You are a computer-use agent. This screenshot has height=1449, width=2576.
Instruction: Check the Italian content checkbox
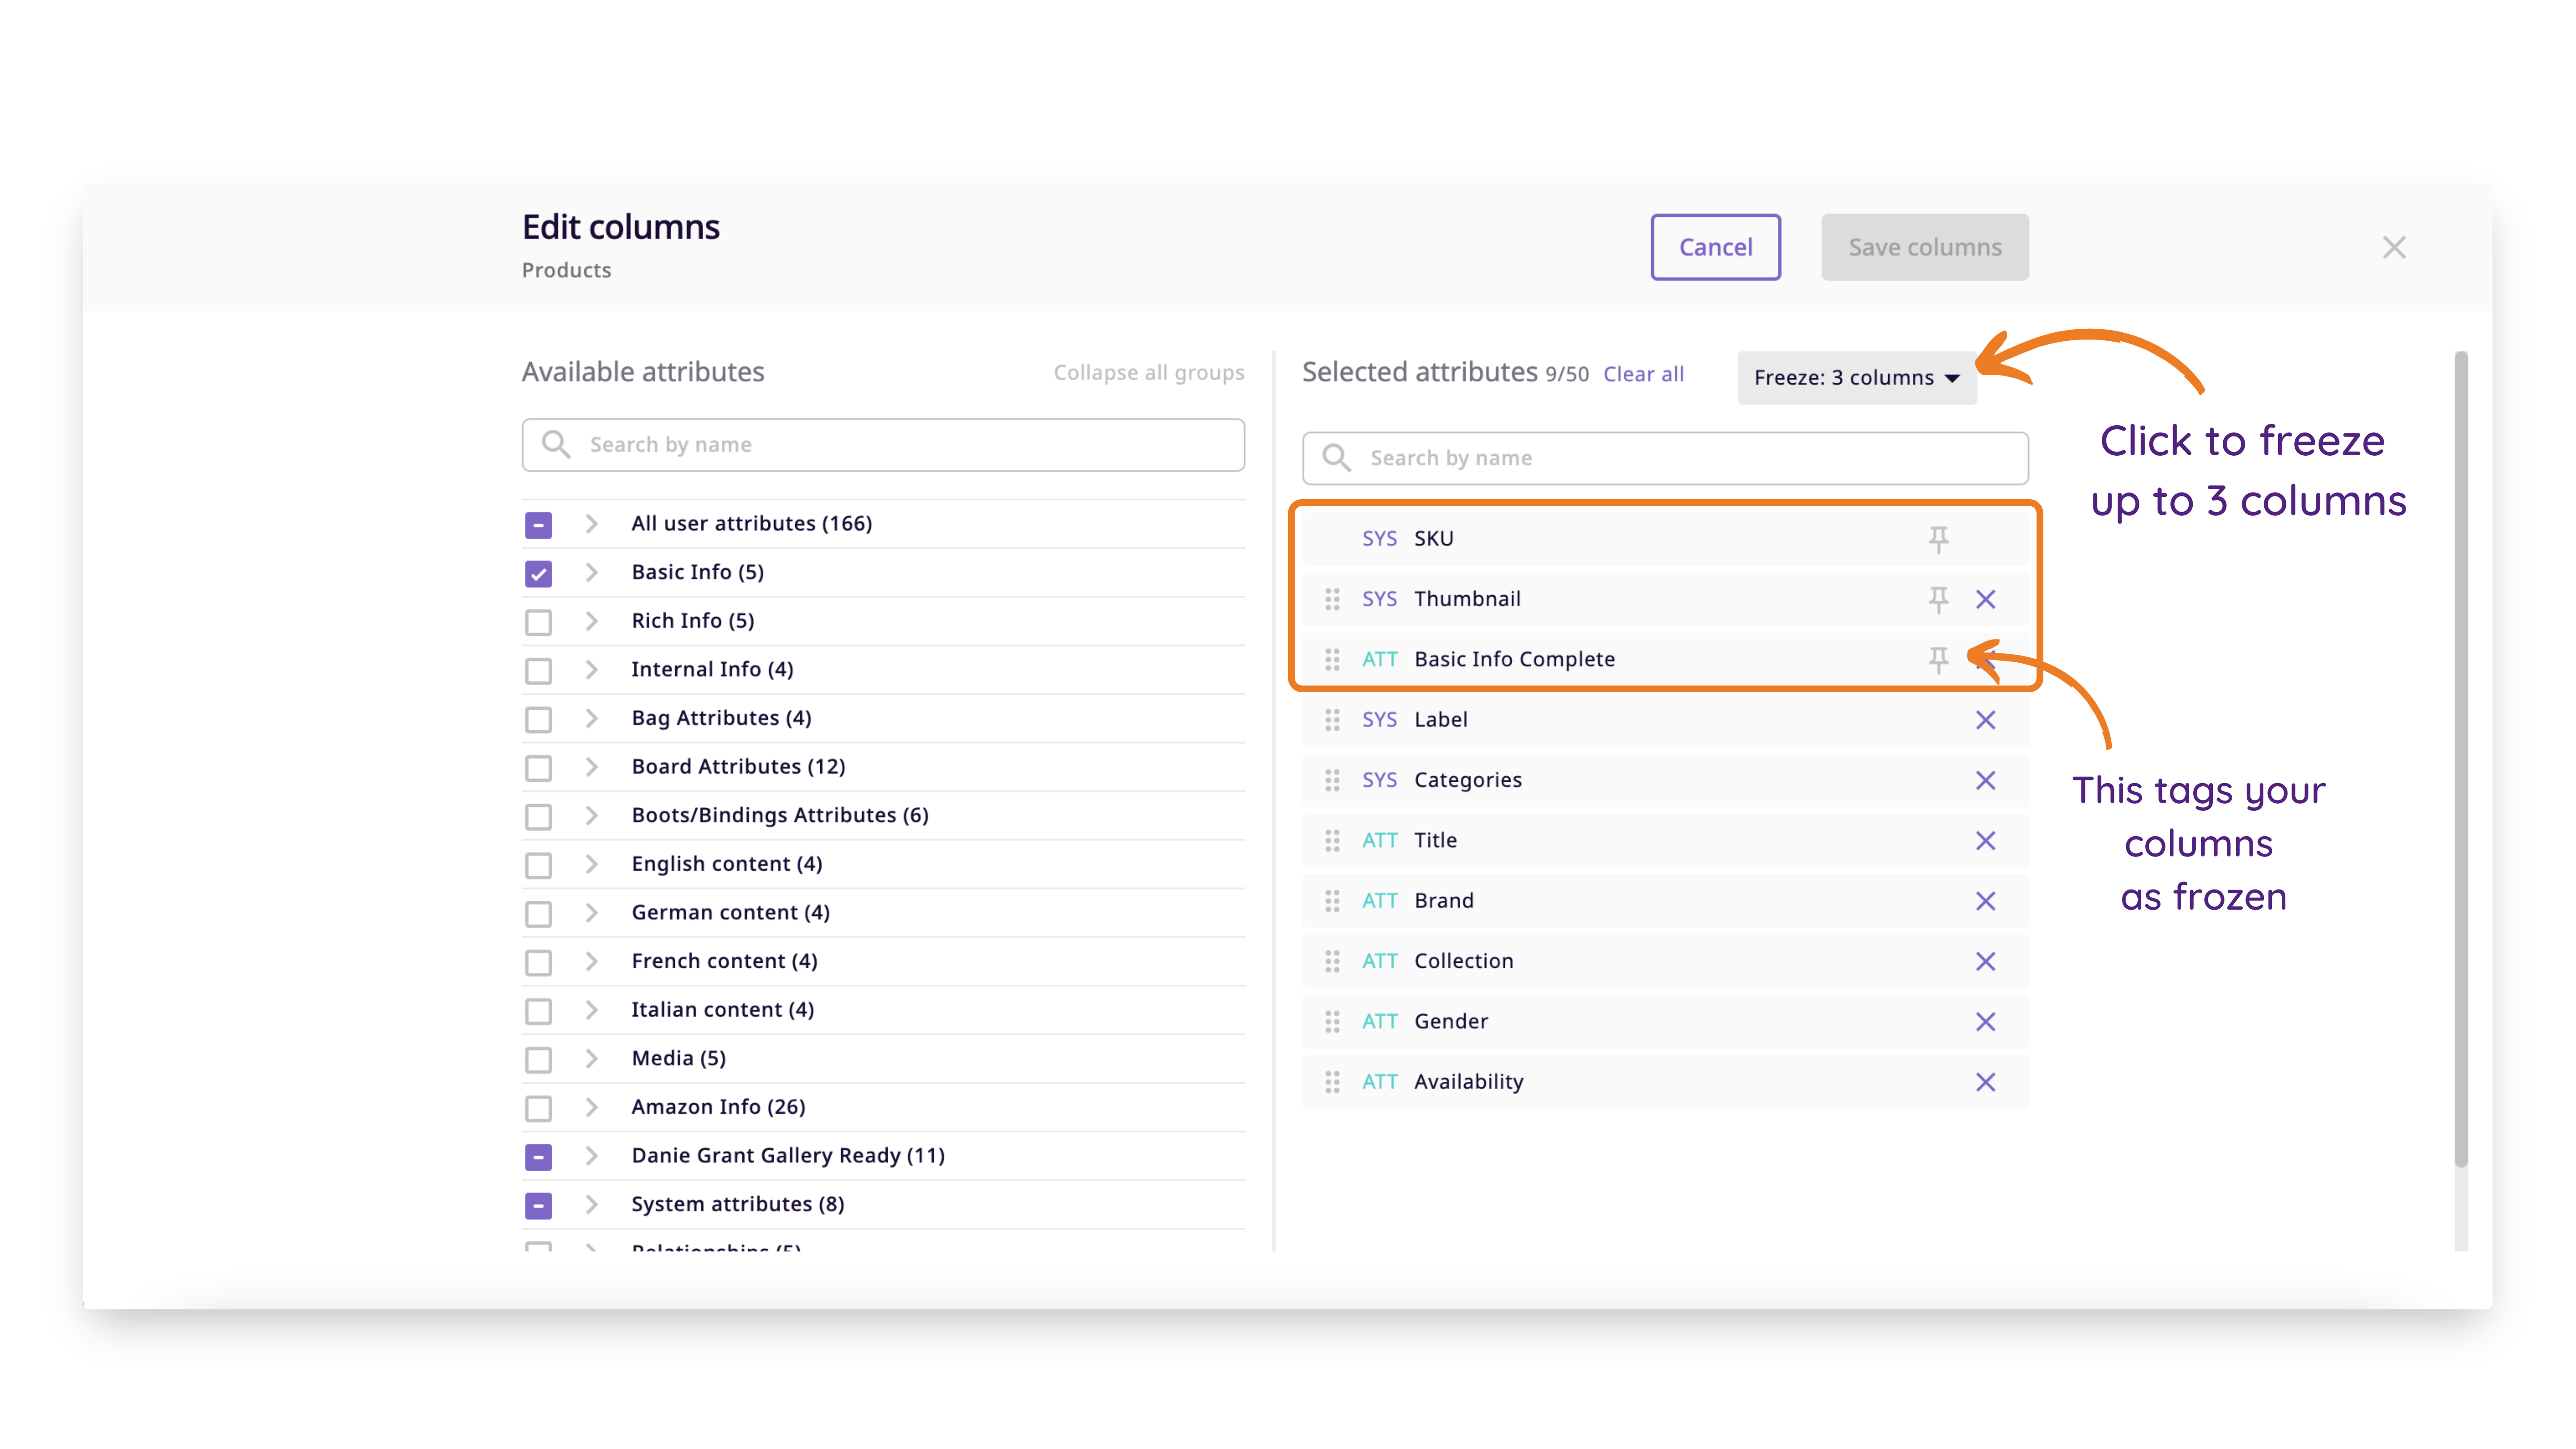pyautogui.click(x=538, y=1011)
